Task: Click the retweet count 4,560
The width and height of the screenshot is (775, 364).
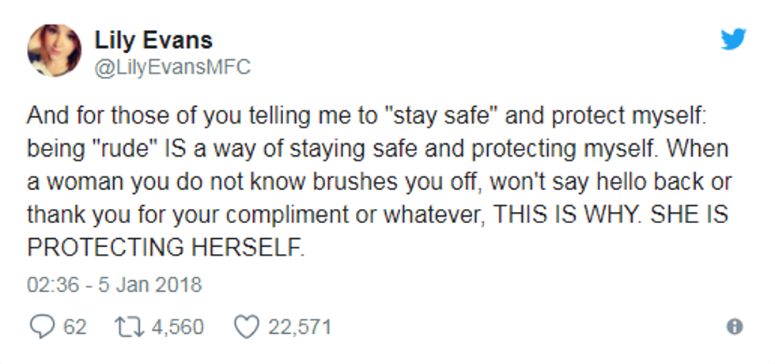Action: [x=177, y=328]
